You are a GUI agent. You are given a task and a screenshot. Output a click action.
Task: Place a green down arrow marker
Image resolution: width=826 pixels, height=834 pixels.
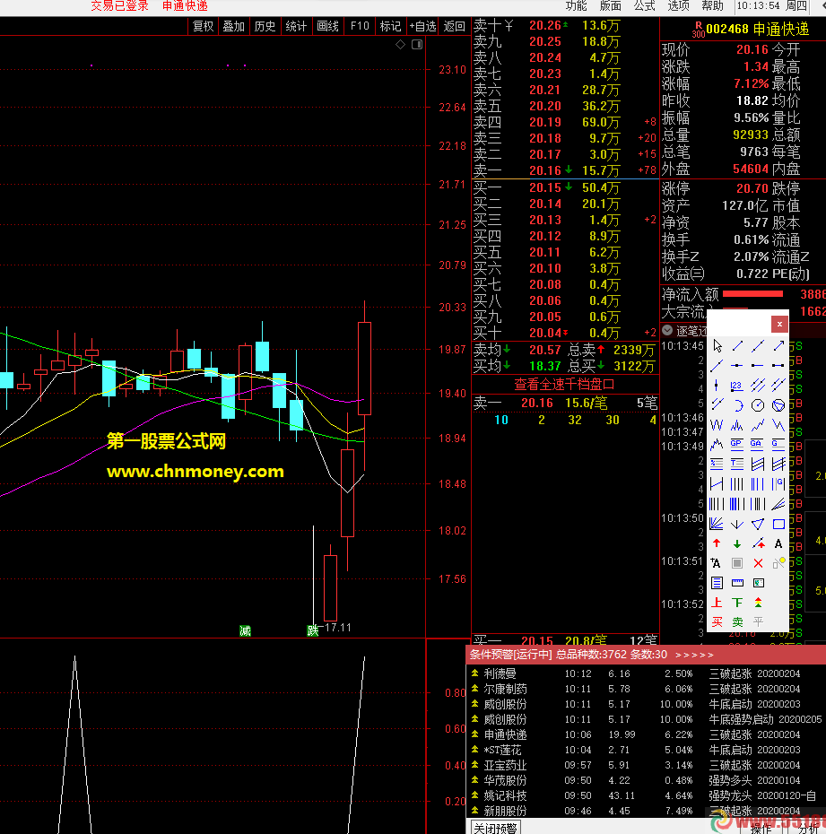click(737, 543)
